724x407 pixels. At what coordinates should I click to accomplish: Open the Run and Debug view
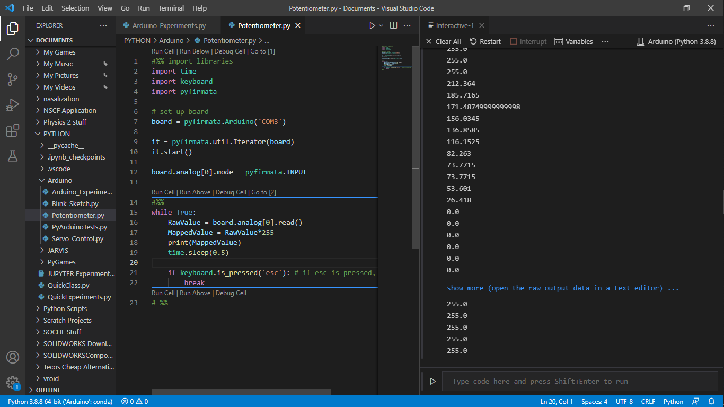click(x=13, y=105)
